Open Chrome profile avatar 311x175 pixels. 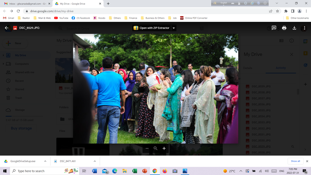click(299, 11)
